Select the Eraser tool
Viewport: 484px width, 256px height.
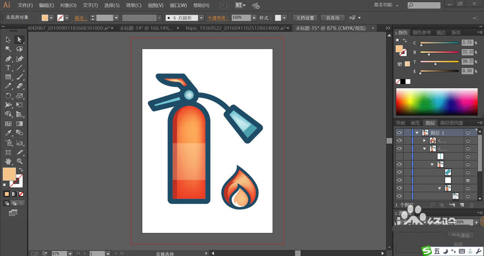19,86
